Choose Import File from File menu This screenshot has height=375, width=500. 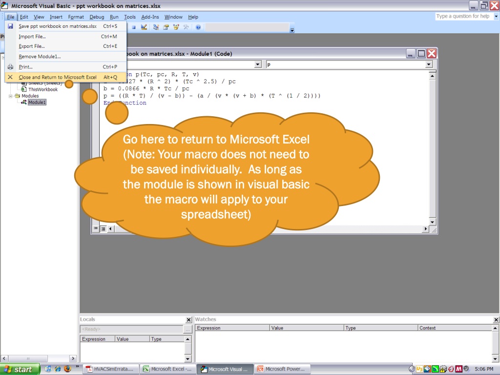66,36
